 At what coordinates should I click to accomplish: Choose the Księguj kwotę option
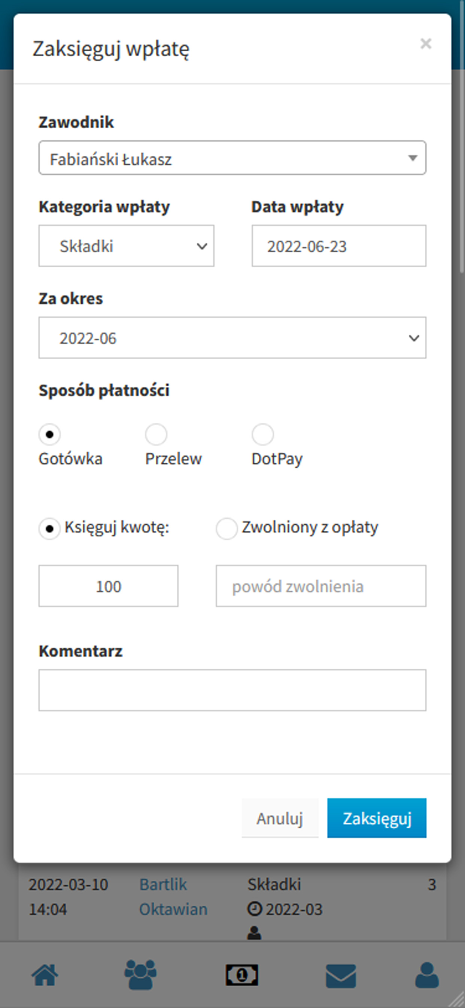coord(49,529)
